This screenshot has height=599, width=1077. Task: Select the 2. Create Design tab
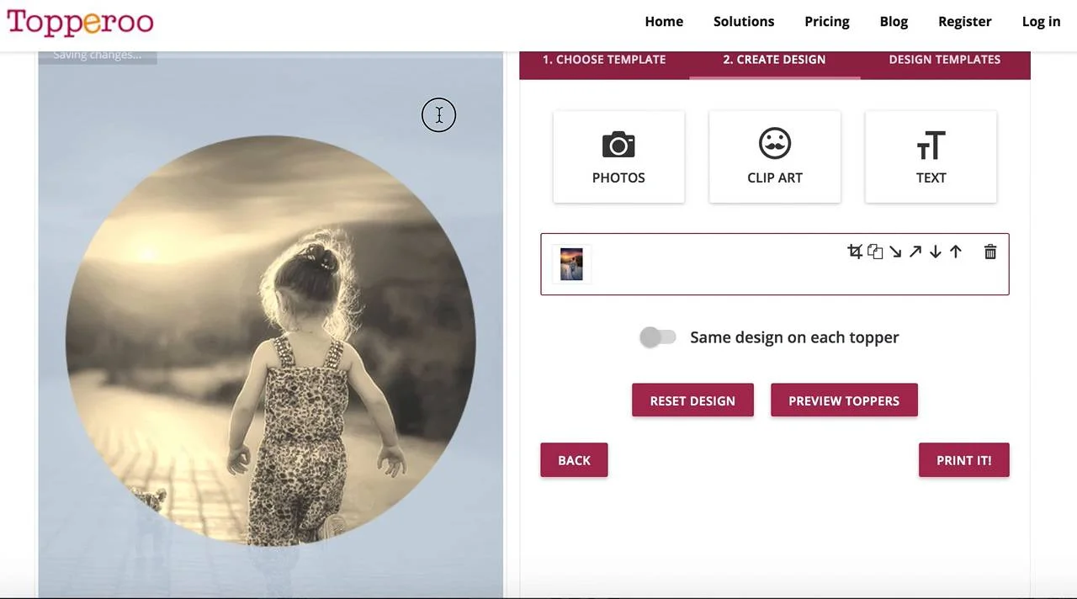(774, 60)
